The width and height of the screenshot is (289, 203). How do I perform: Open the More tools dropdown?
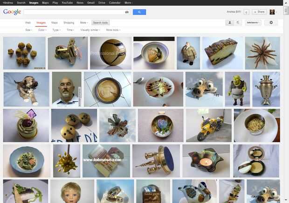(x=113, y=30)
